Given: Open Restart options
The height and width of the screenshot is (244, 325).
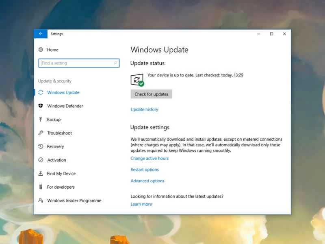Looking at the screenshot, I should coord(145,170).
